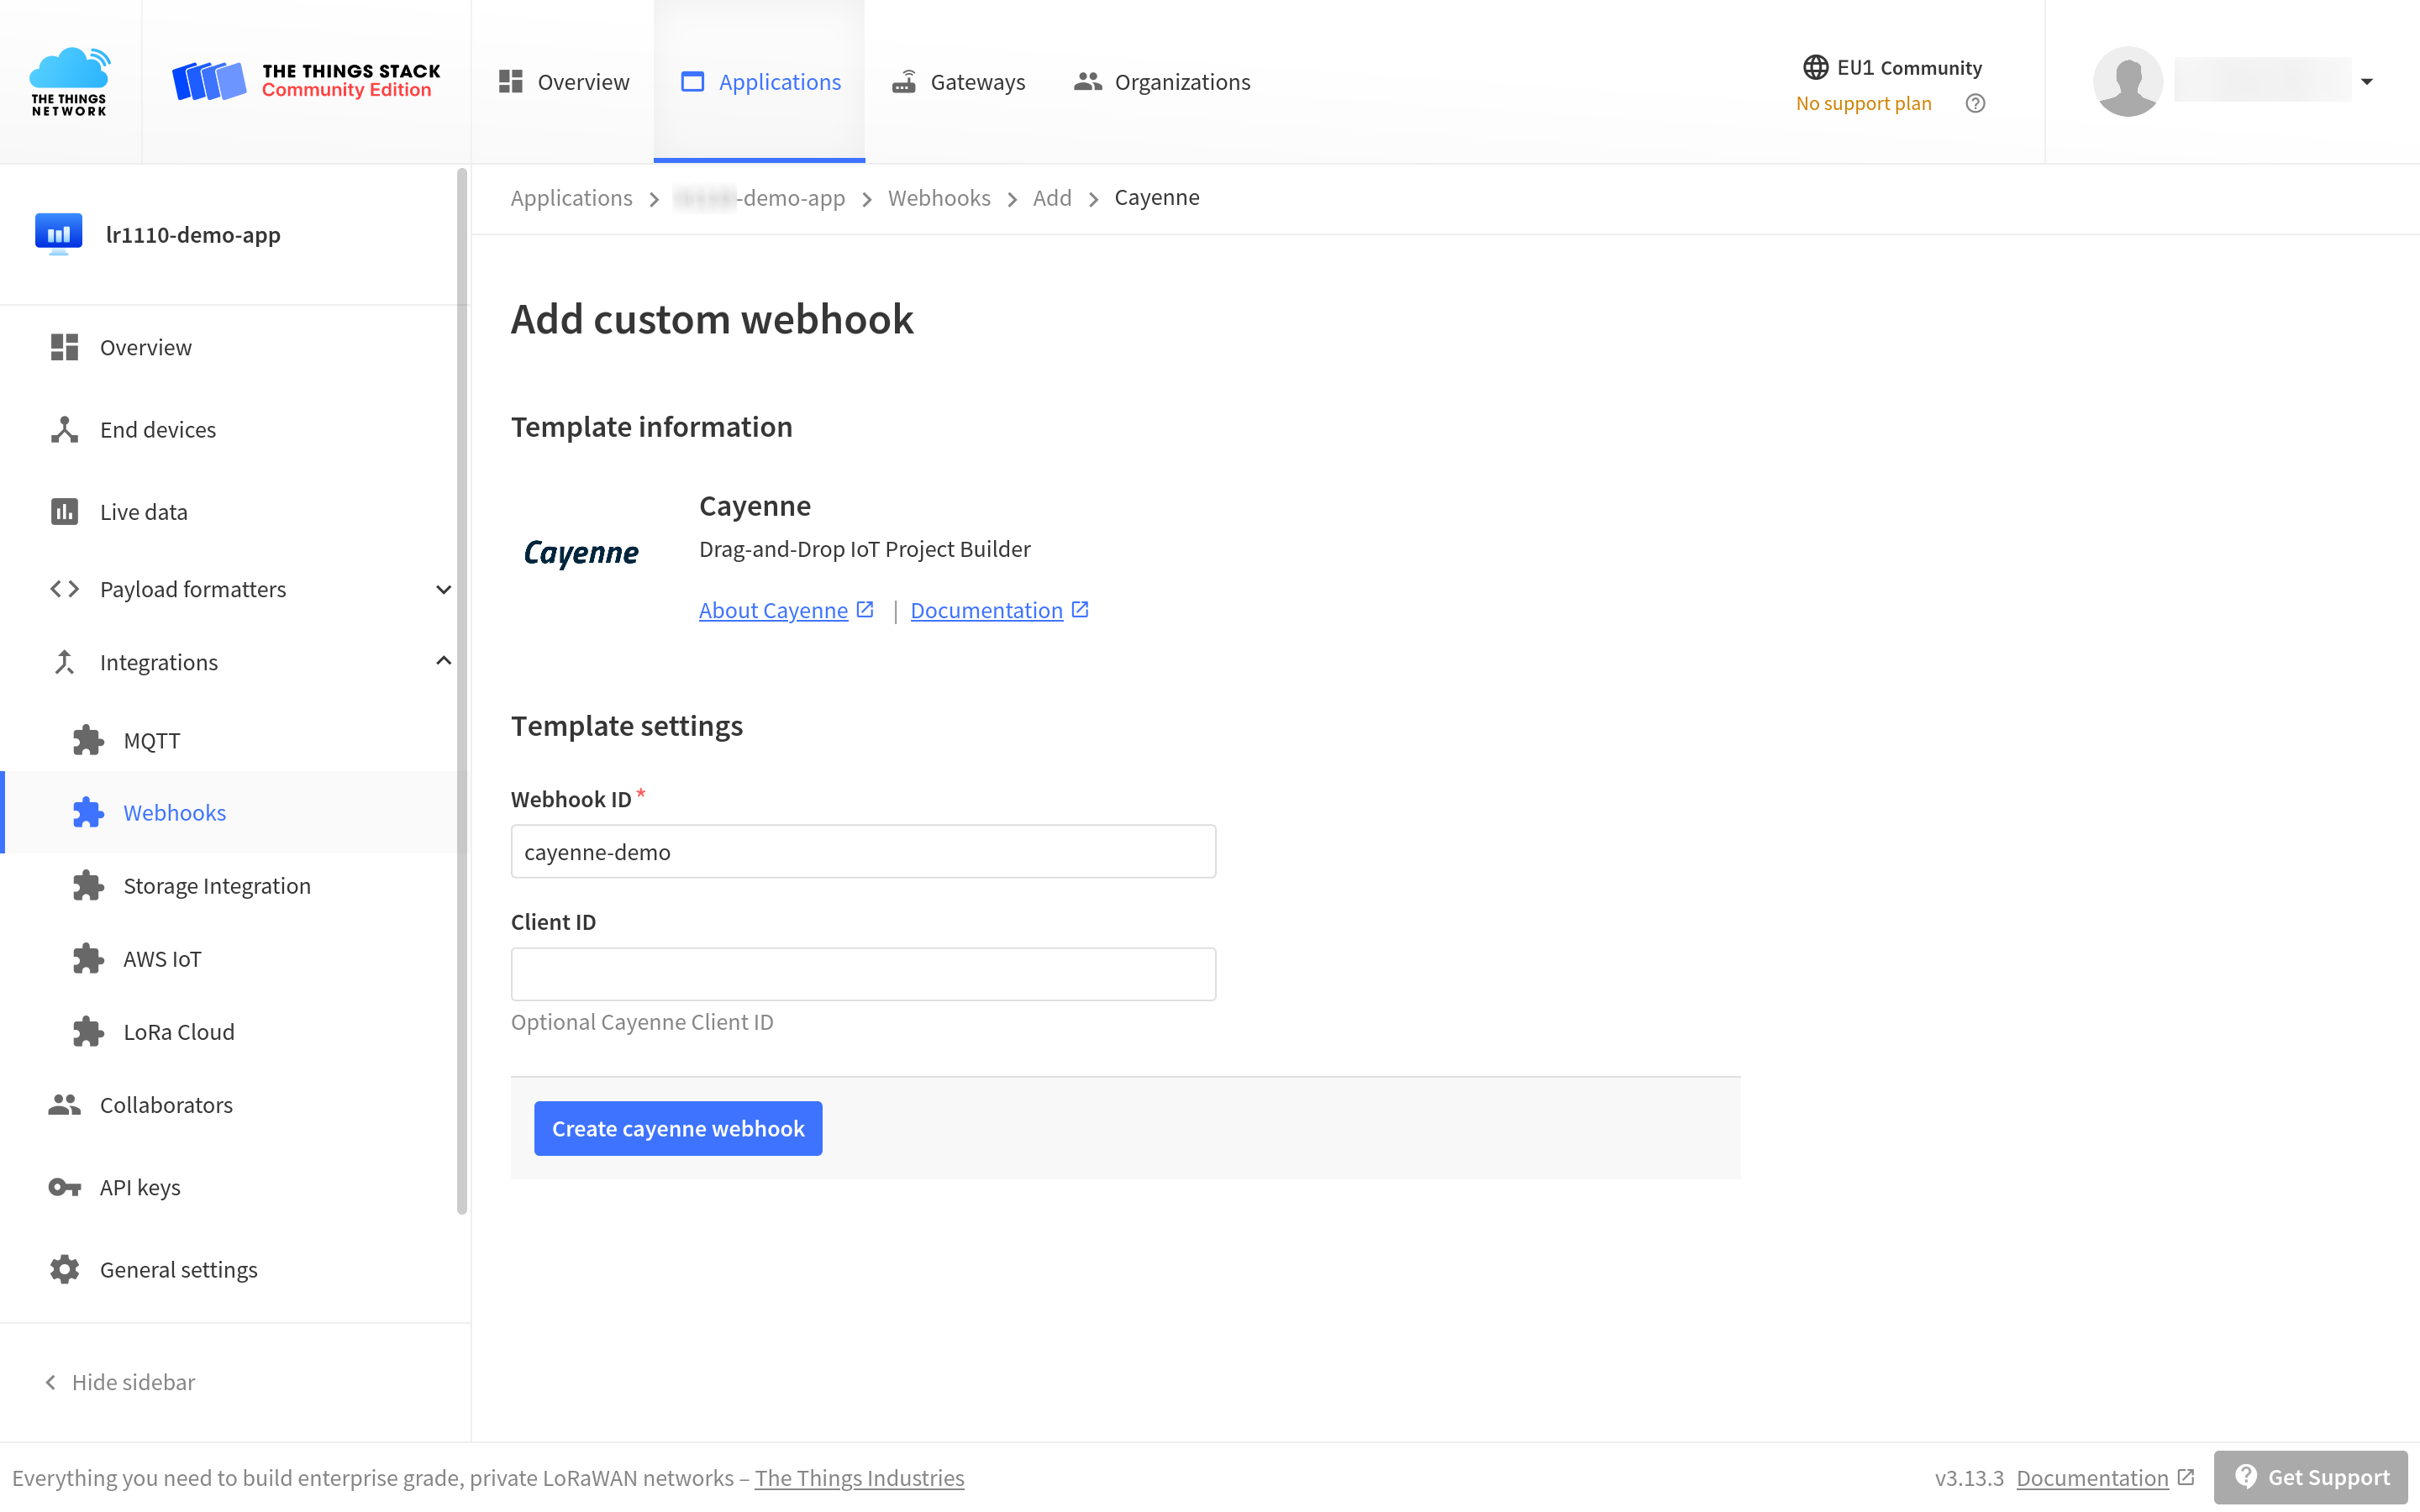Click The Things Stack Community Edition logo
Viewport: 2420px width, 1512px height.
306,81
